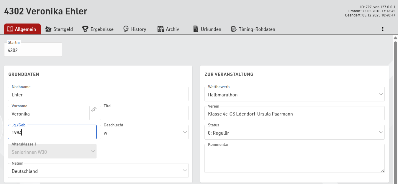Focus the Verein text field

click(294, 114)
